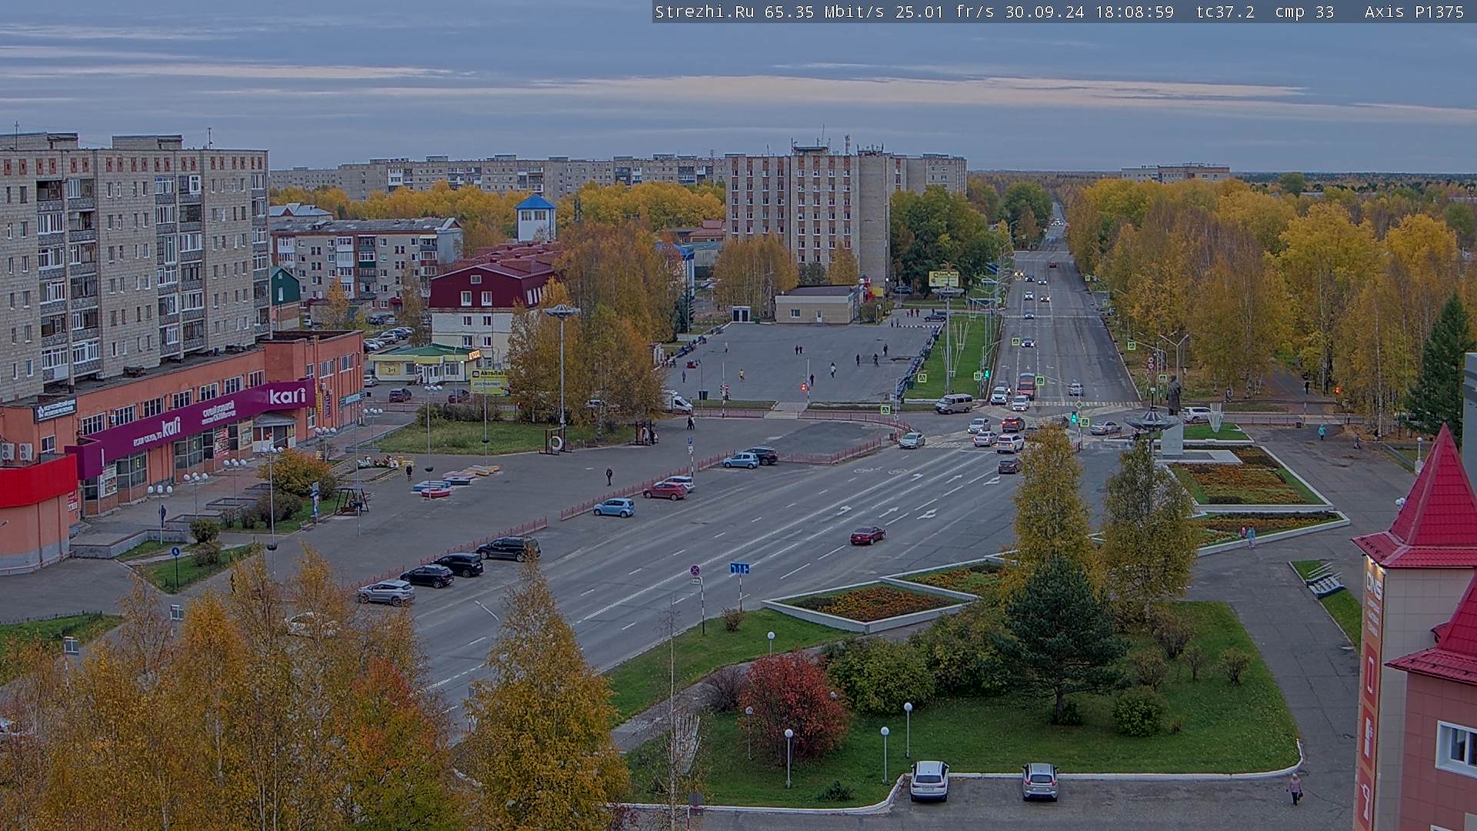Image resolution: width=1477 pixels, height=831 pixels.
Task: Select the 65.35 Mbit/s bitrate readout
Action: 824,12
